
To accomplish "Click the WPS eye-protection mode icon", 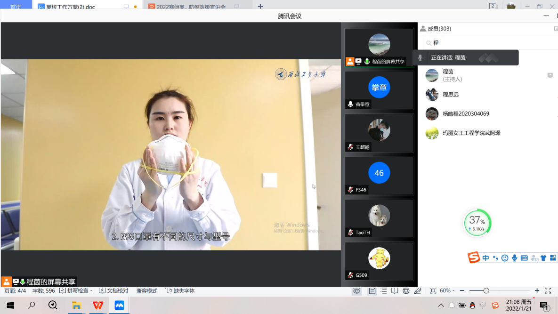I will (x=357, y=291).
